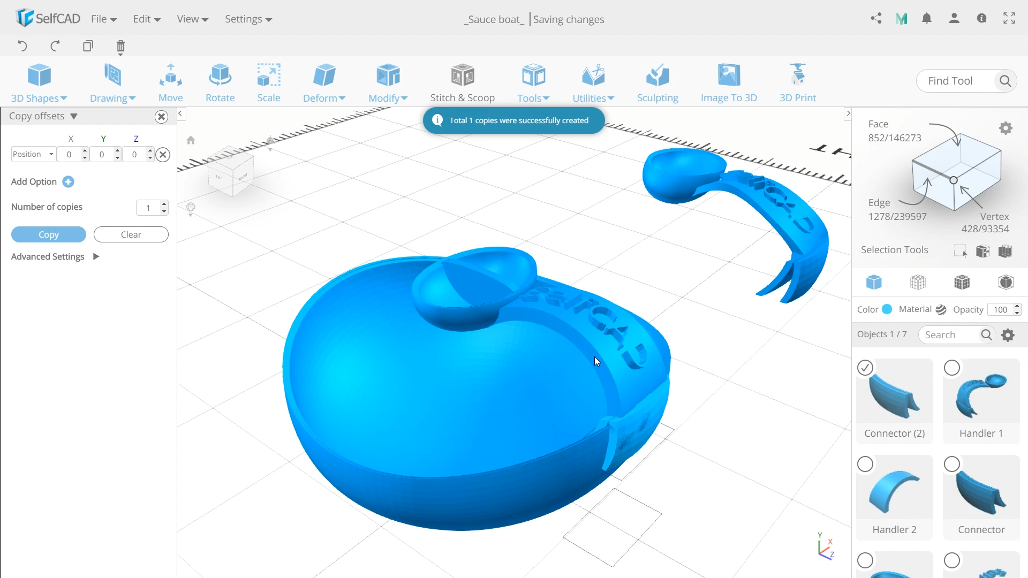Select the Move tool
This screenshot has height=578, width=1028.
pos(171,83)
